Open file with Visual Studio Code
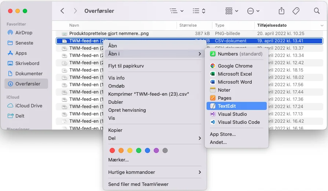The image size is (328, 191). [x=237, y=122]
